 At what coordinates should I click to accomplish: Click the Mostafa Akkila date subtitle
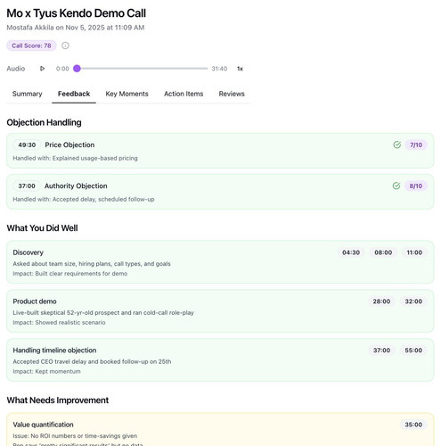76,28
